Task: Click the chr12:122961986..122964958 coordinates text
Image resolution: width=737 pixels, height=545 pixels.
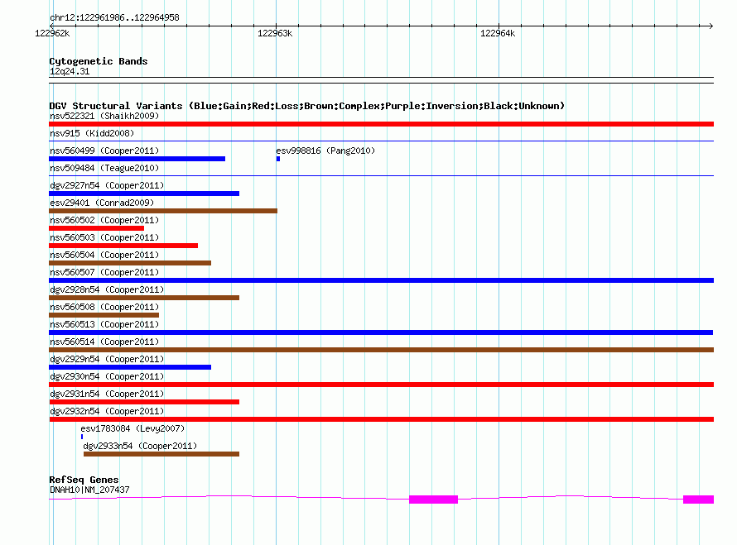Action: click(114, 17)
